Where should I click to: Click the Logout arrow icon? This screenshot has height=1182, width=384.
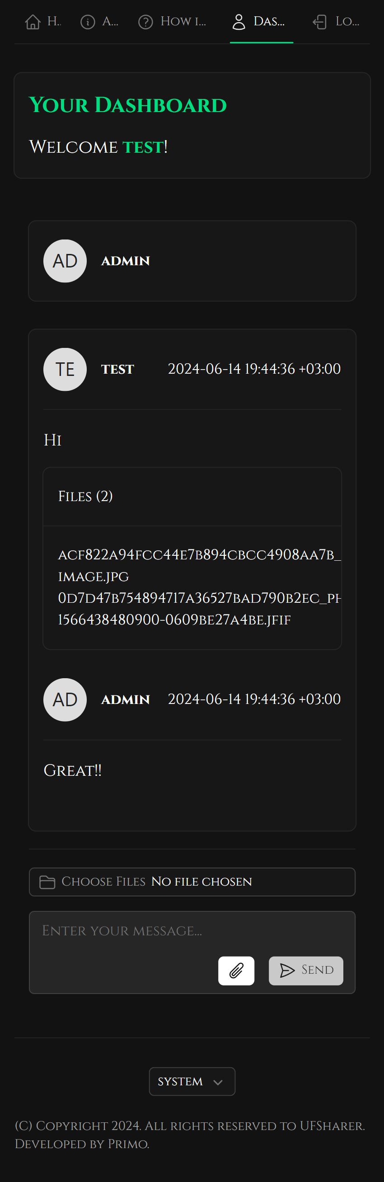click(x=320, y=22)
